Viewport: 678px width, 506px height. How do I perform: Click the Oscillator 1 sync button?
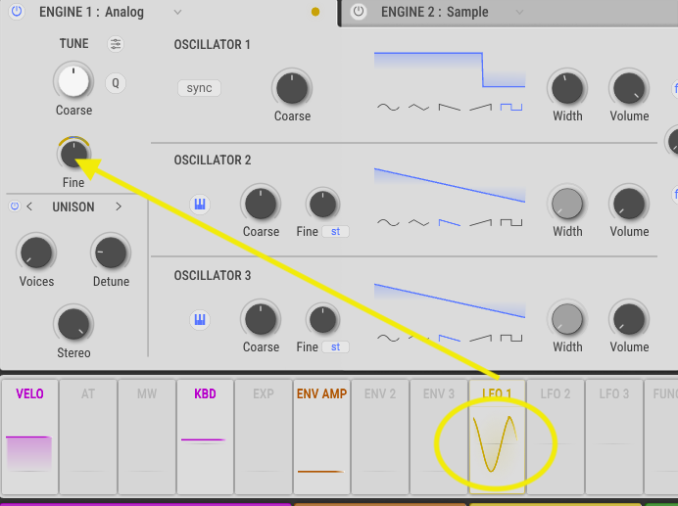point(199,88)
